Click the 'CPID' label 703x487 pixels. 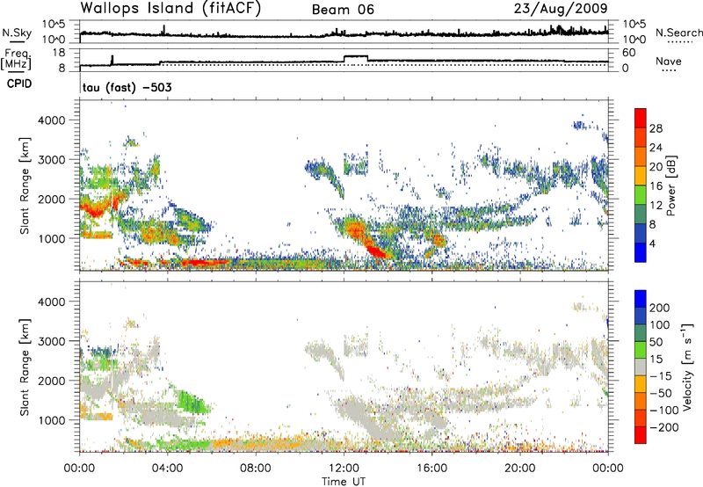pos(19,84)
